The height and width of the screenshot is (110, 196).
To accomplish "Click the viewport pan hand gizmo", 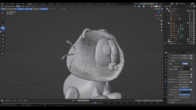I will (x=161, y=24).
